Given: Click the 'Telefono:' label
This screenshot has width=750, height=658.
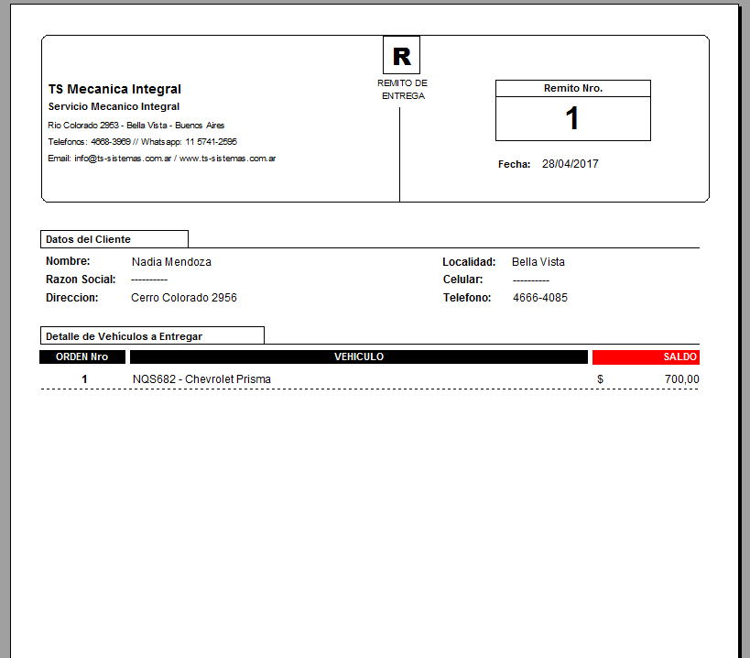Looking at the screenshot, I should [467, 298].
